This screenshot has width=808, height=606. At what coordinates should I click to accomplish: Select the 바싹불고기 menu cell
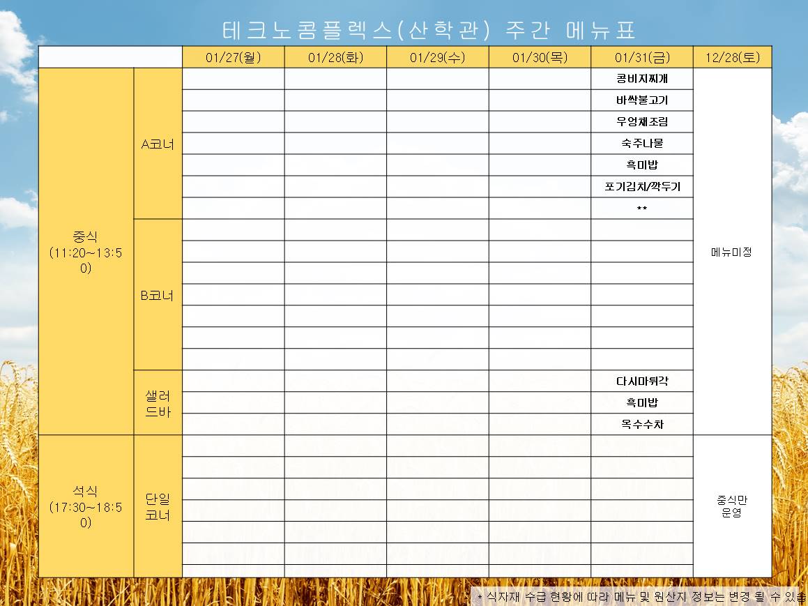642,100
